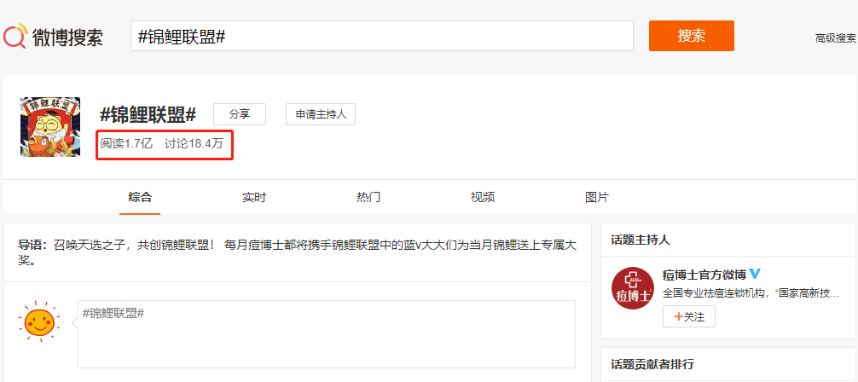
Task: Open the 锦鲤联盟 topic cover image
Action: tap(50, 126)
